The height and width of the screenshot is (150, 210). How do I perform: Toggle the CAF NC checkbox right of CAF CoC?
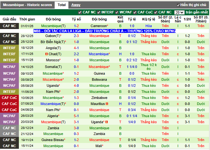click(155, 12)
